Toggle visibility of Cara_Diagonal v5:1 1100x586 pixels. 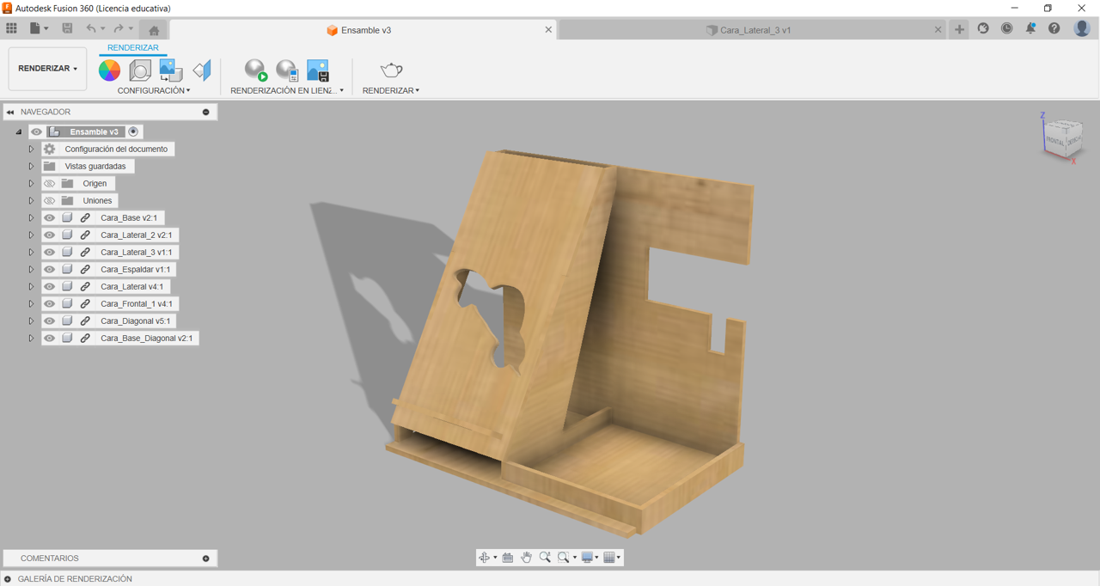click(x=49, y=321)
